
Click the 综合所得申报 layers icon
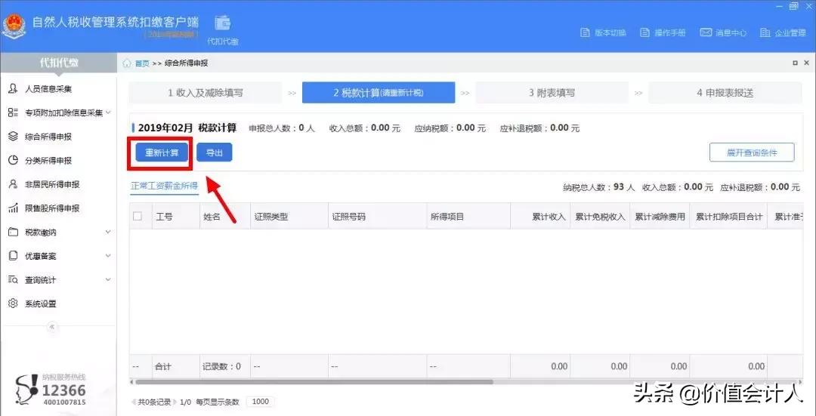point(14,137)
